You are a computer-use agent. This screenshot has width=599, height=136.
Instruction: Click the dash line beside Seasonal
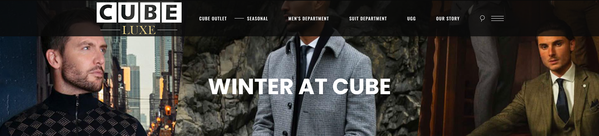point(239,18)
